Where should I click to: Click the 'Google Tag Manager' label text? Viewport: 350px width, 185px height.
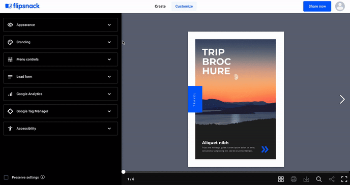point(33,111)
